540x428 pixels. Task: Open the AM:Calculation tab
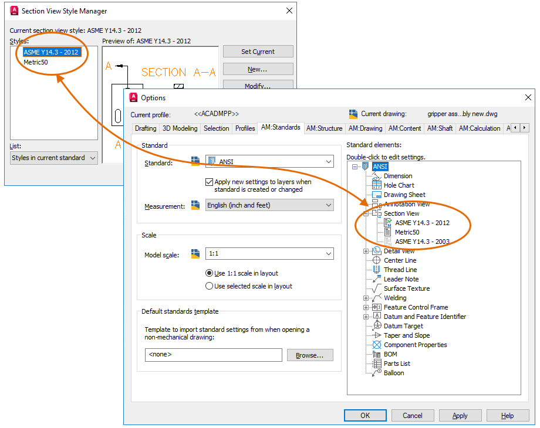pyautogui.click(x=480, y=128)
